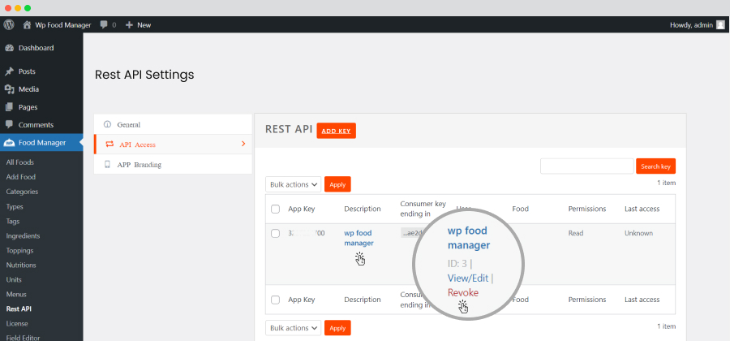730x341 pixels.
Task: Select the API Access tab
Action: [173, 145]
